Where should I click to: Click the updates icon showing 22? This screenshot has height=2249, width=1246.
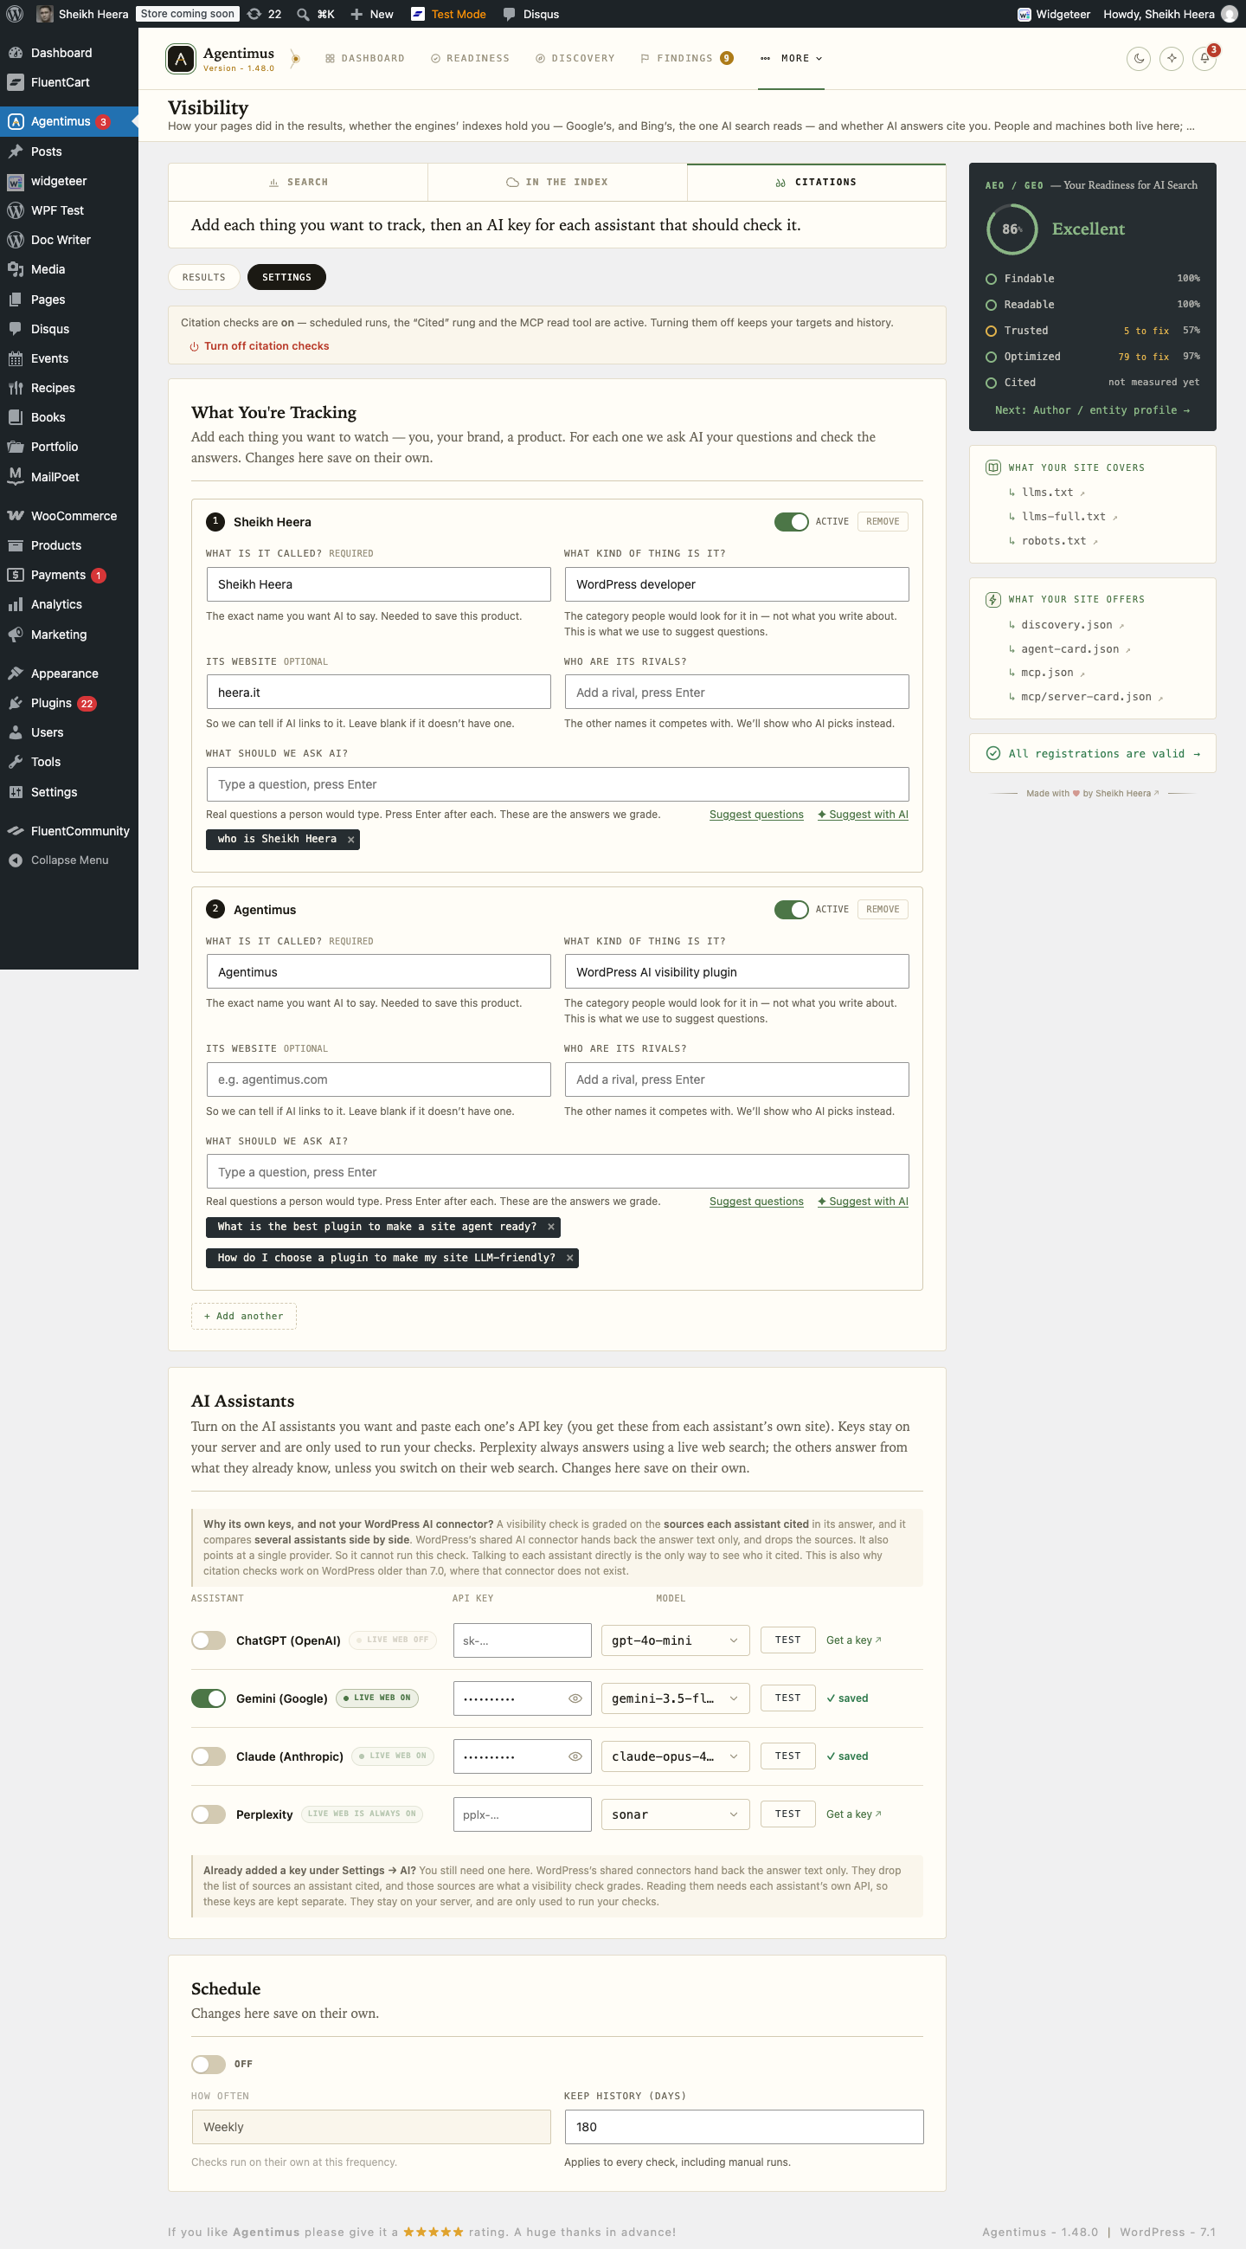(x=264, y=14)
